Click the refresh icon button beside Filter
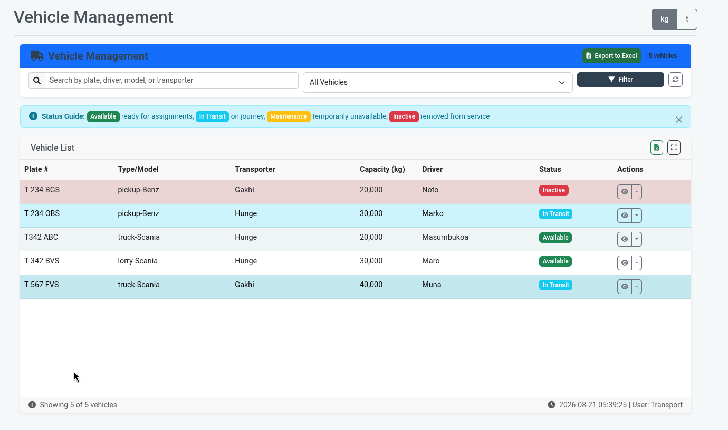 pyautogui.click(x=676, y=80)
